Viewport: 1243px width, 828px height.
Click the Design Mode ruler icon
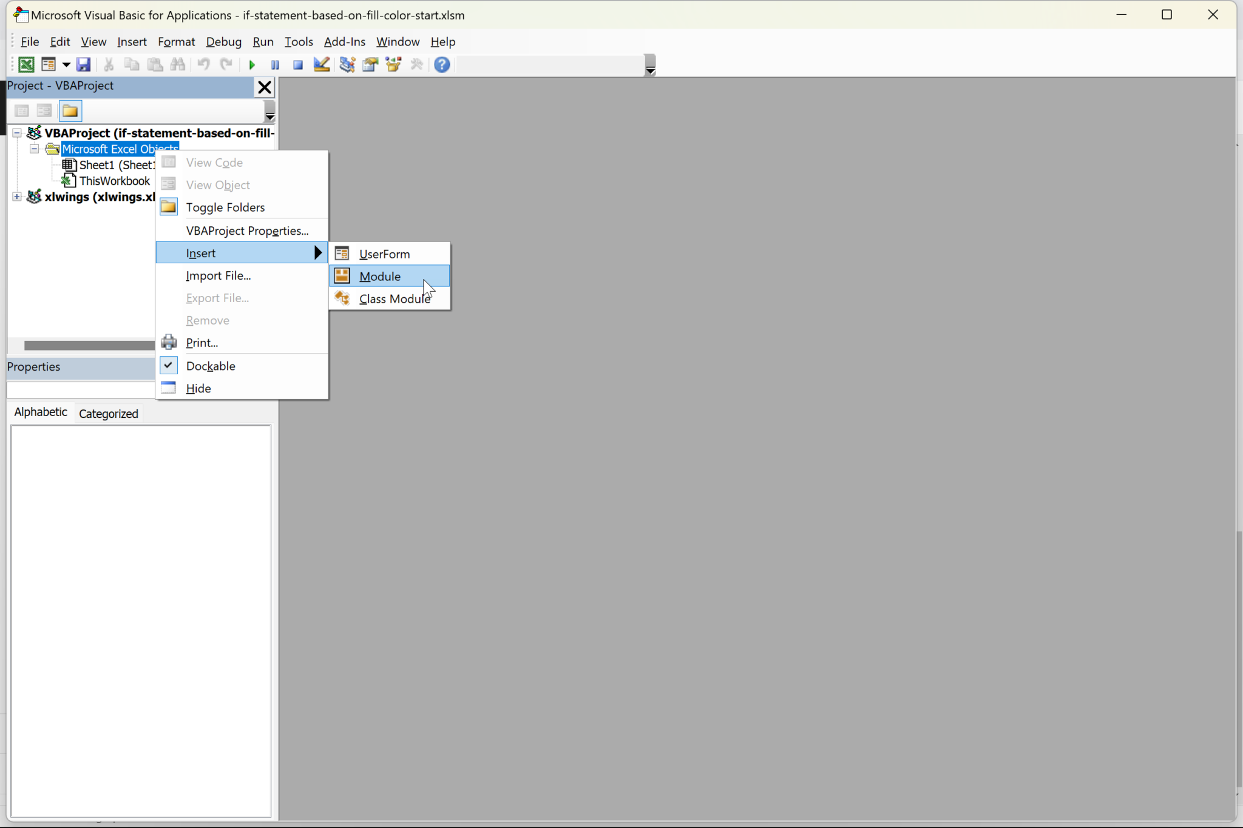click(322, 64)
